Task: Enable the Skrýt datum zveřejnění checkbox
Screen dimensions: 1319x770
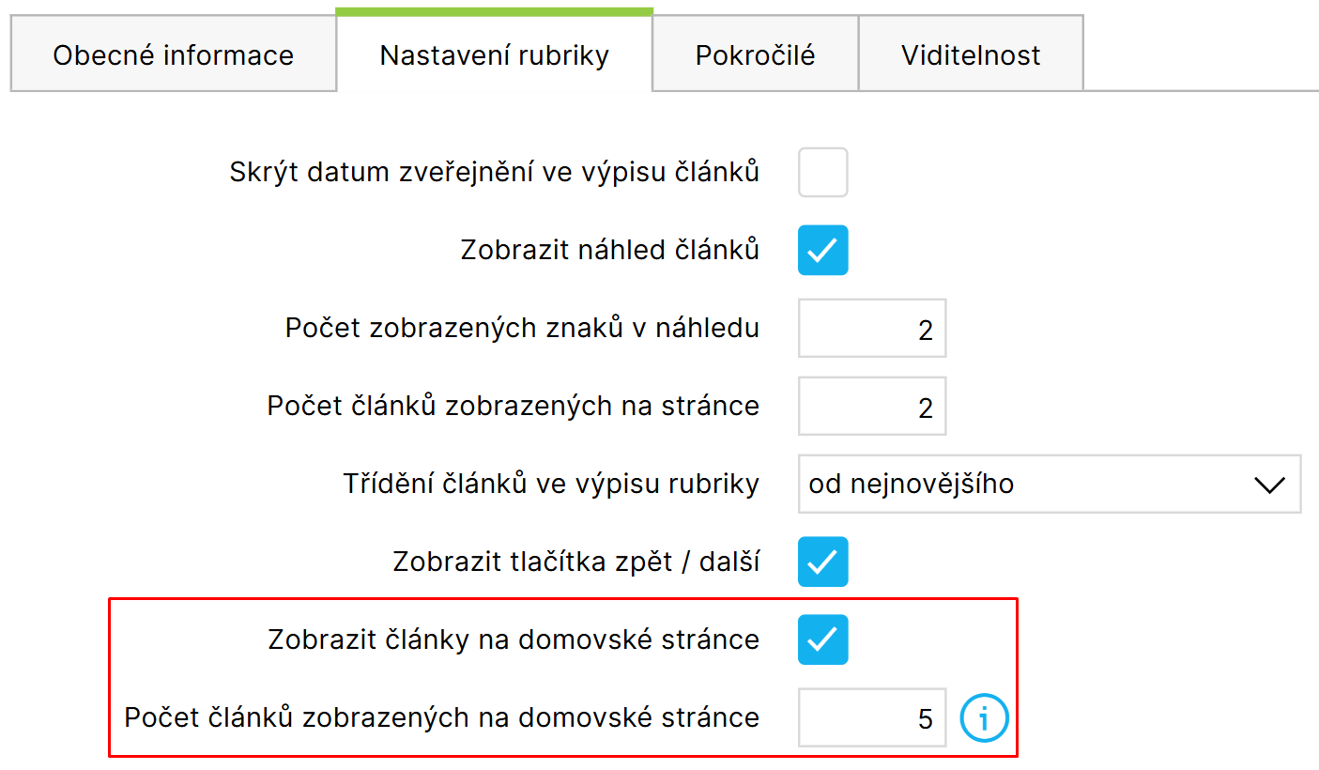Action: pyautogui.click(x=822, y=173)
